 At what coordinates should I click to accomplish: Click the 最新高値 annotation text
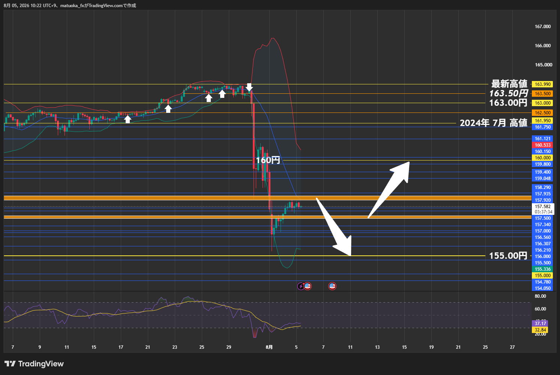point(509,84)
